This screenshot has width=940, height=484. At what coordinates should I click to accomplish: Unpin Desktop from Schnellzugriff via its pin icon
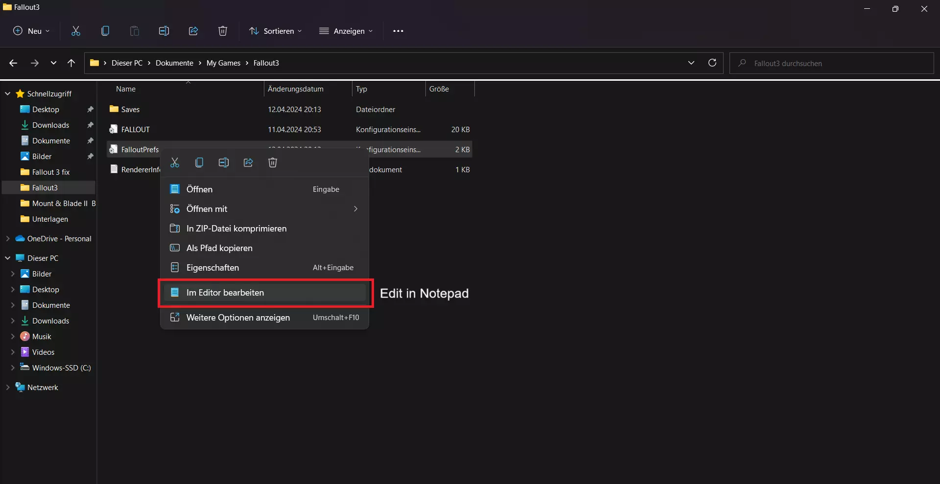(90, 109)
